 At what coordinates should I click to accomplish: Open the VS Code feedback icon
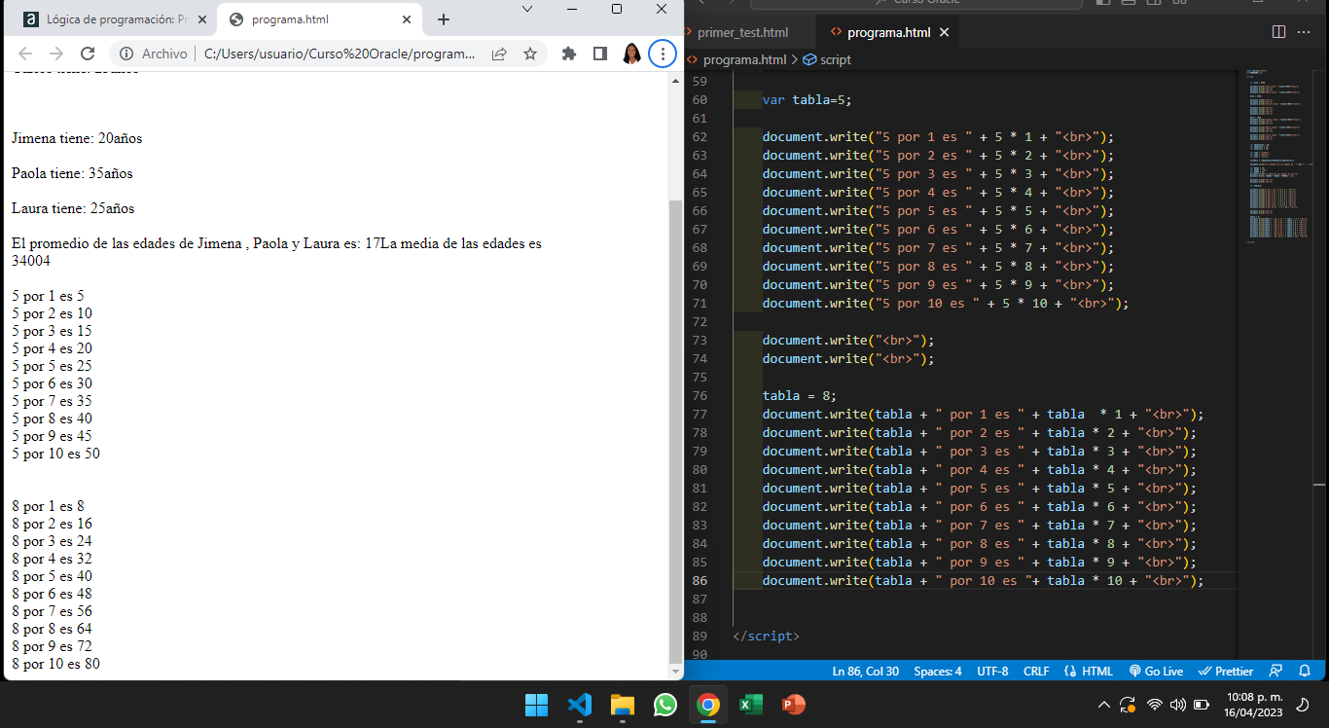[x=1276, y=671]
